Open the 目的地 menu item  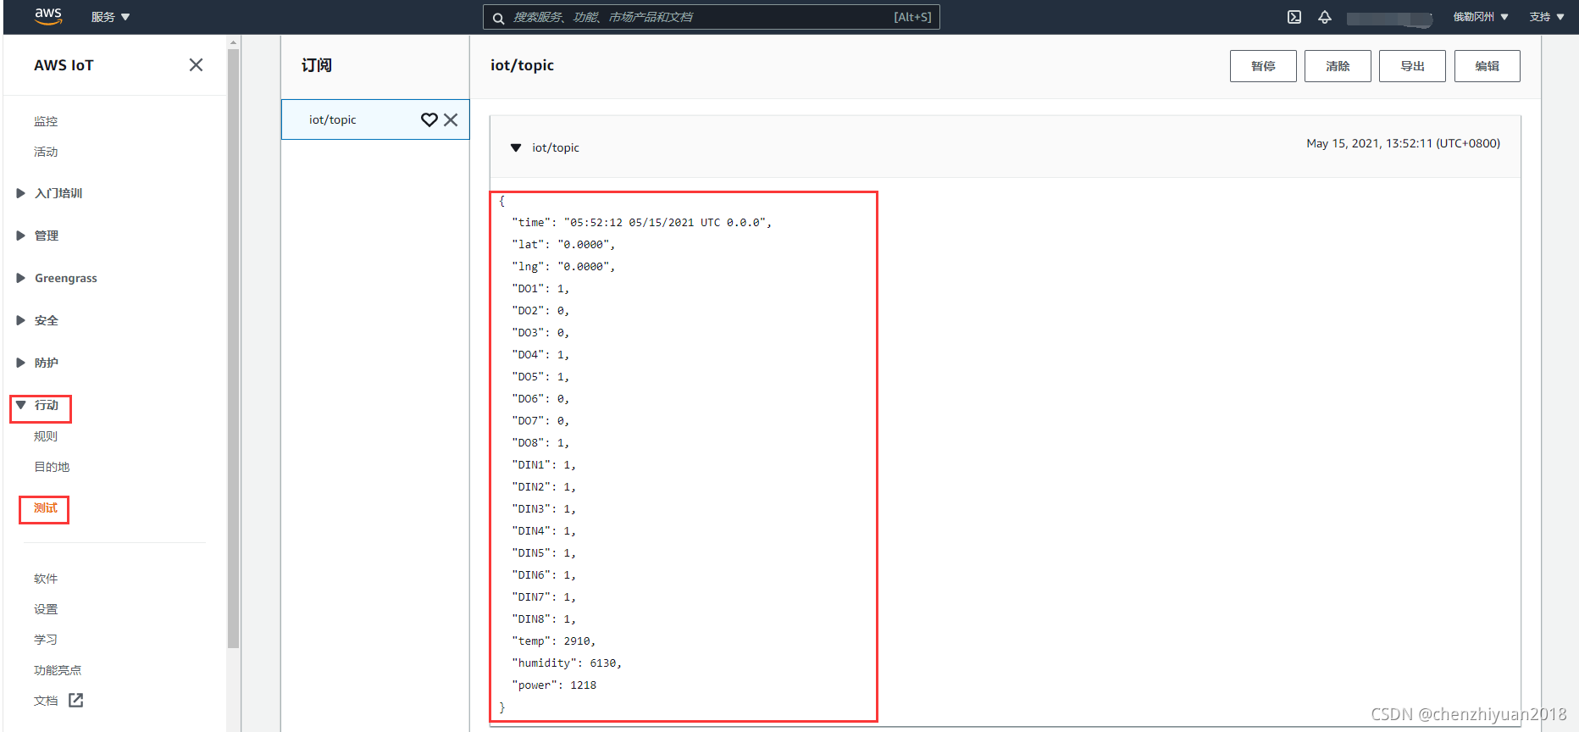(52, 467)
